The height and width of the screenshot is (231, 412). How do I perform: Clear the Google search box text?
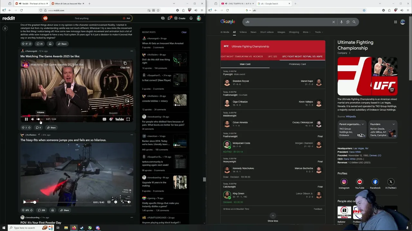pos(333,22)
